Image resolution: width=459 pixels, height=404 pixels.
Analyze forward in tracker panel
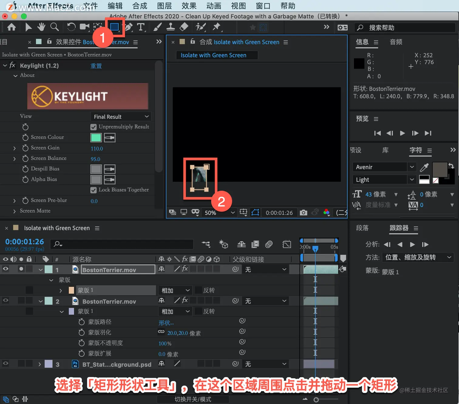coord(412,245)
